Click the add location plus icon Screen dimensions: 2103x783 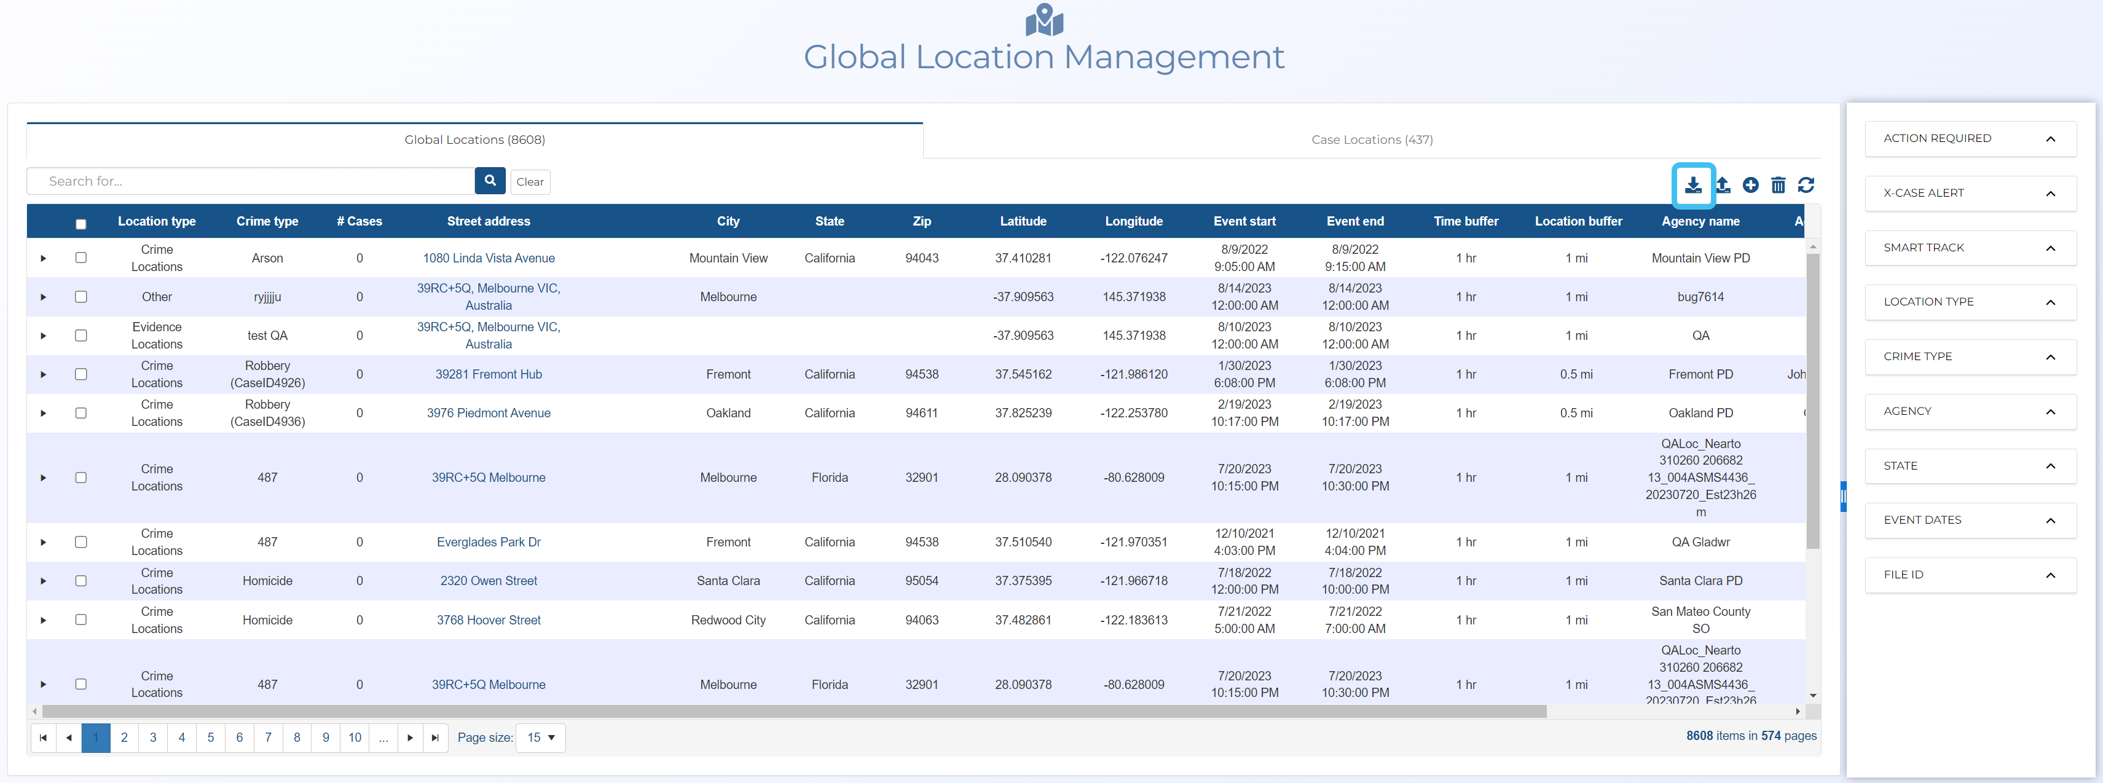1750,186
